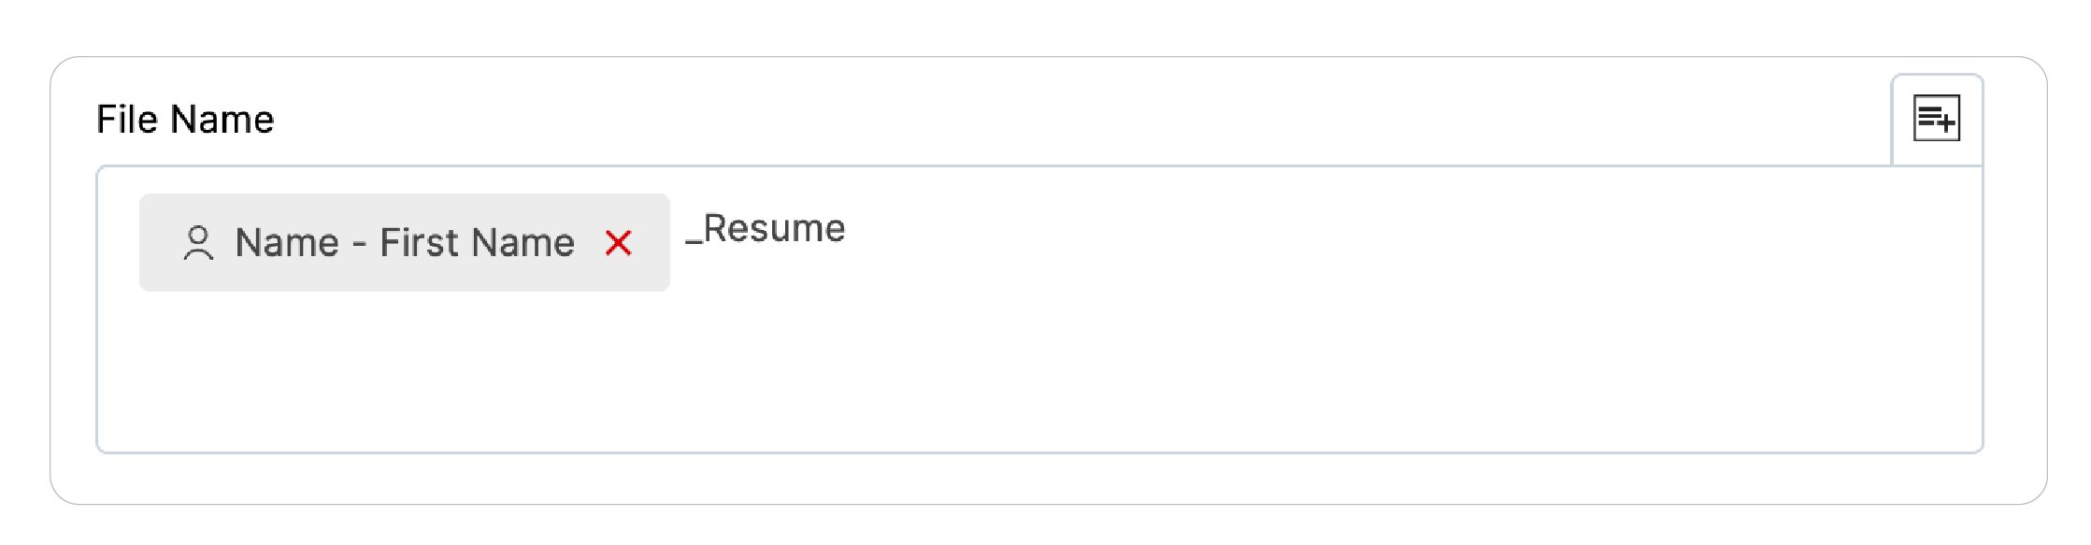This screenshot has height=545, width=2091.
Task: Click the _Resume text
Action: 766,229
